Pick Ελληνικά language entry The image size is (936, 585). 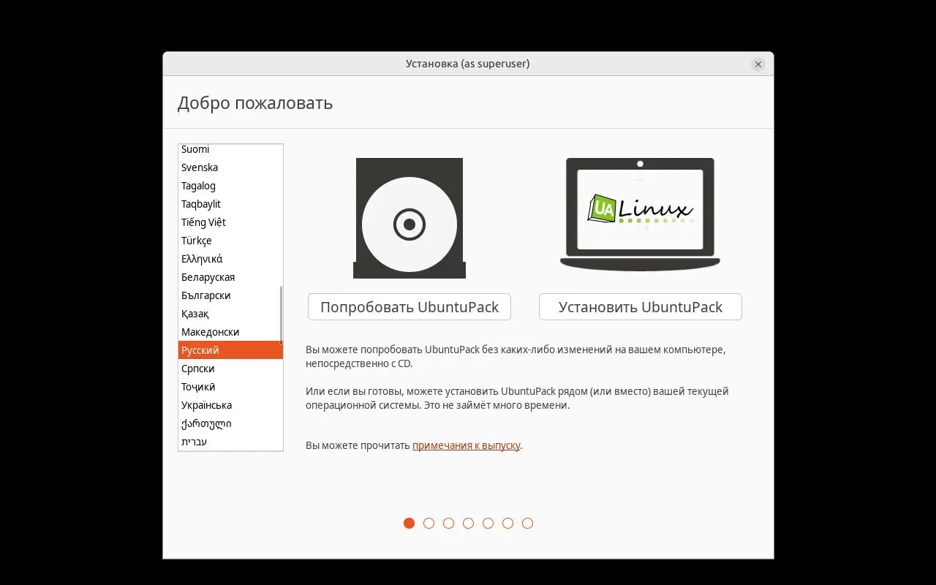pos(230,259)
